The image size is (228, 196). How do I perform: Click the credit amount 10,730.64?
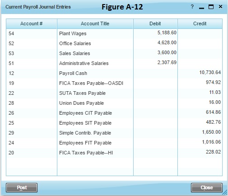coord(210,72)
